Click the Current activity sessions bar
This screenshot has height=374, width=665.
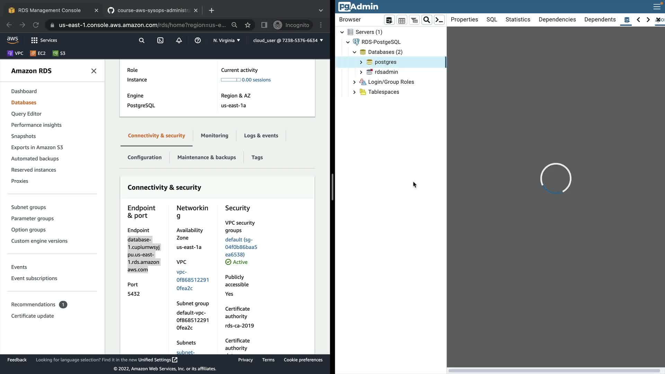click(x=231, y=80)
